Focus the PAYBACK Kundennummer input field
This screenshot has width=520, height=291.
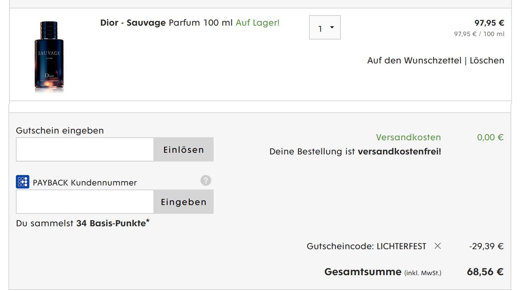coord(85,202)
